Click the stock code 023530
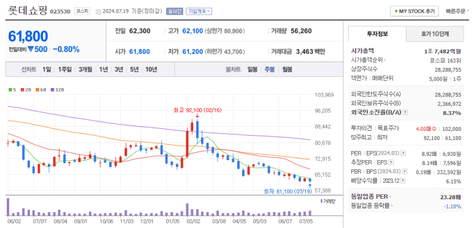The height and width of the screenshot is (228, 474). (x=60, y=12)
